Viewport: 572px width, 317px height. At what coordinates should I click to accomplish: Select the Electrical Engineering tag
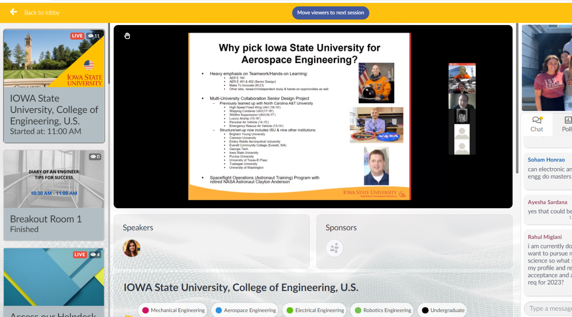315,310
